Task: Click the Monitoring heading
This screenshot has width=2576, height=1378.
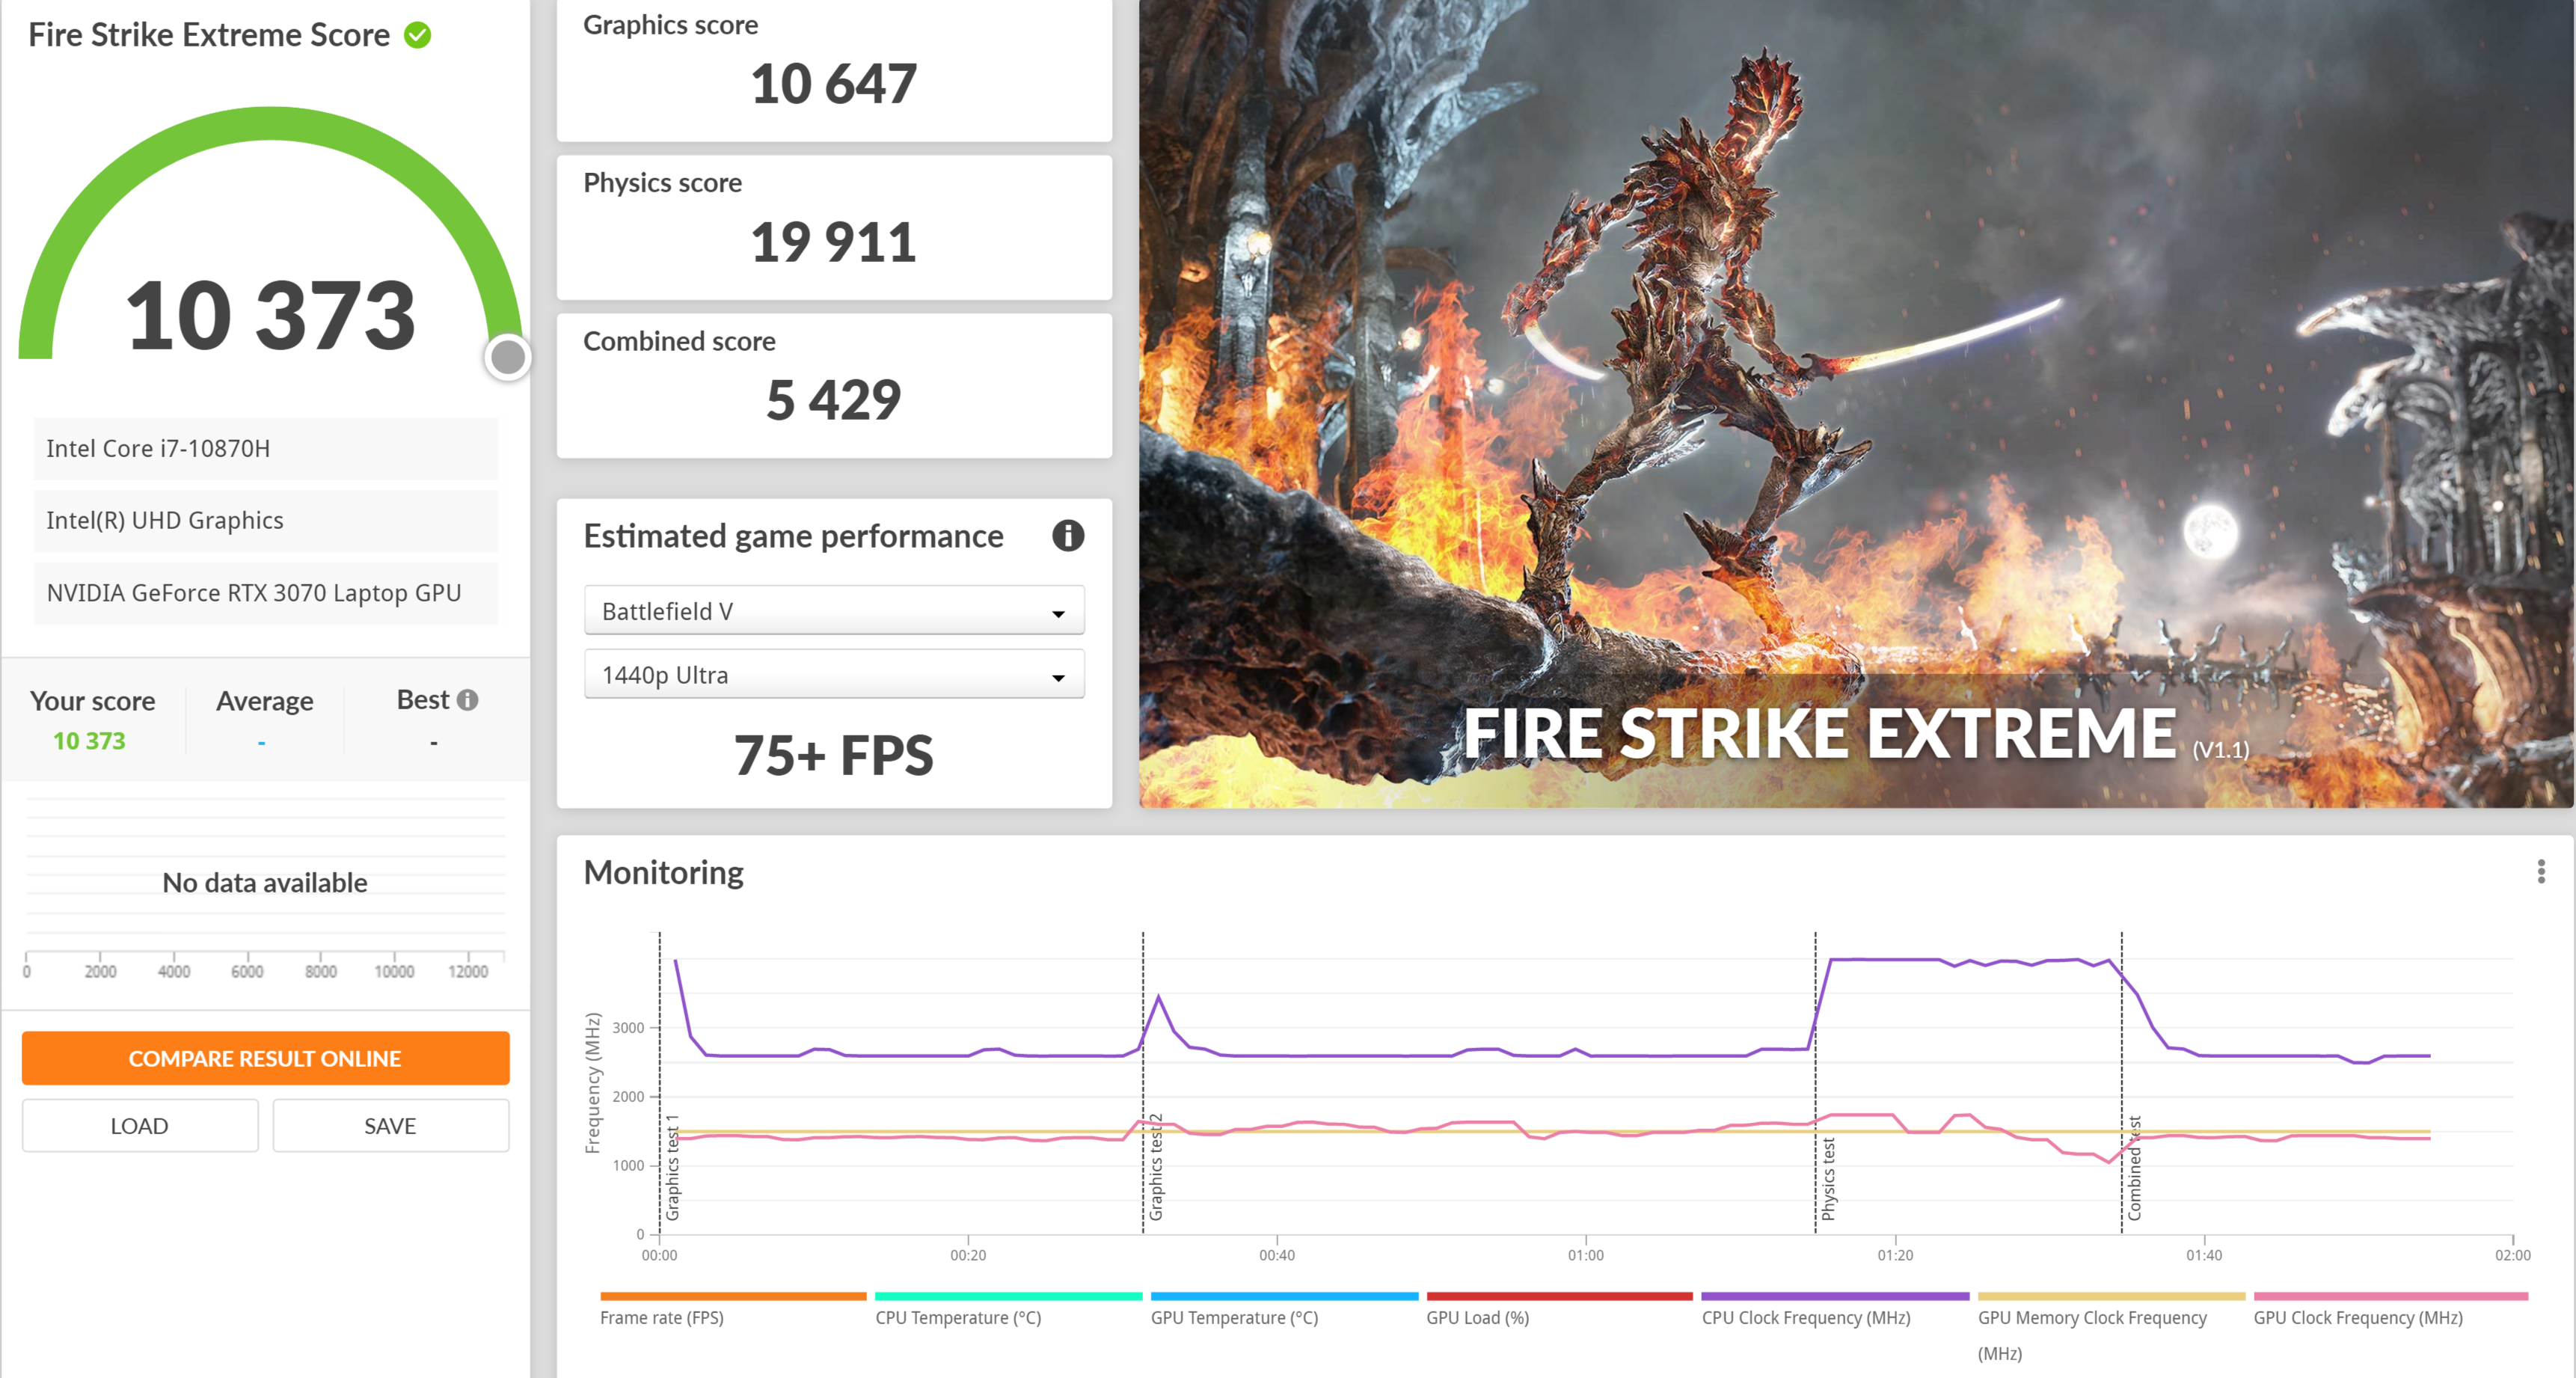Action: pos(664,873)
